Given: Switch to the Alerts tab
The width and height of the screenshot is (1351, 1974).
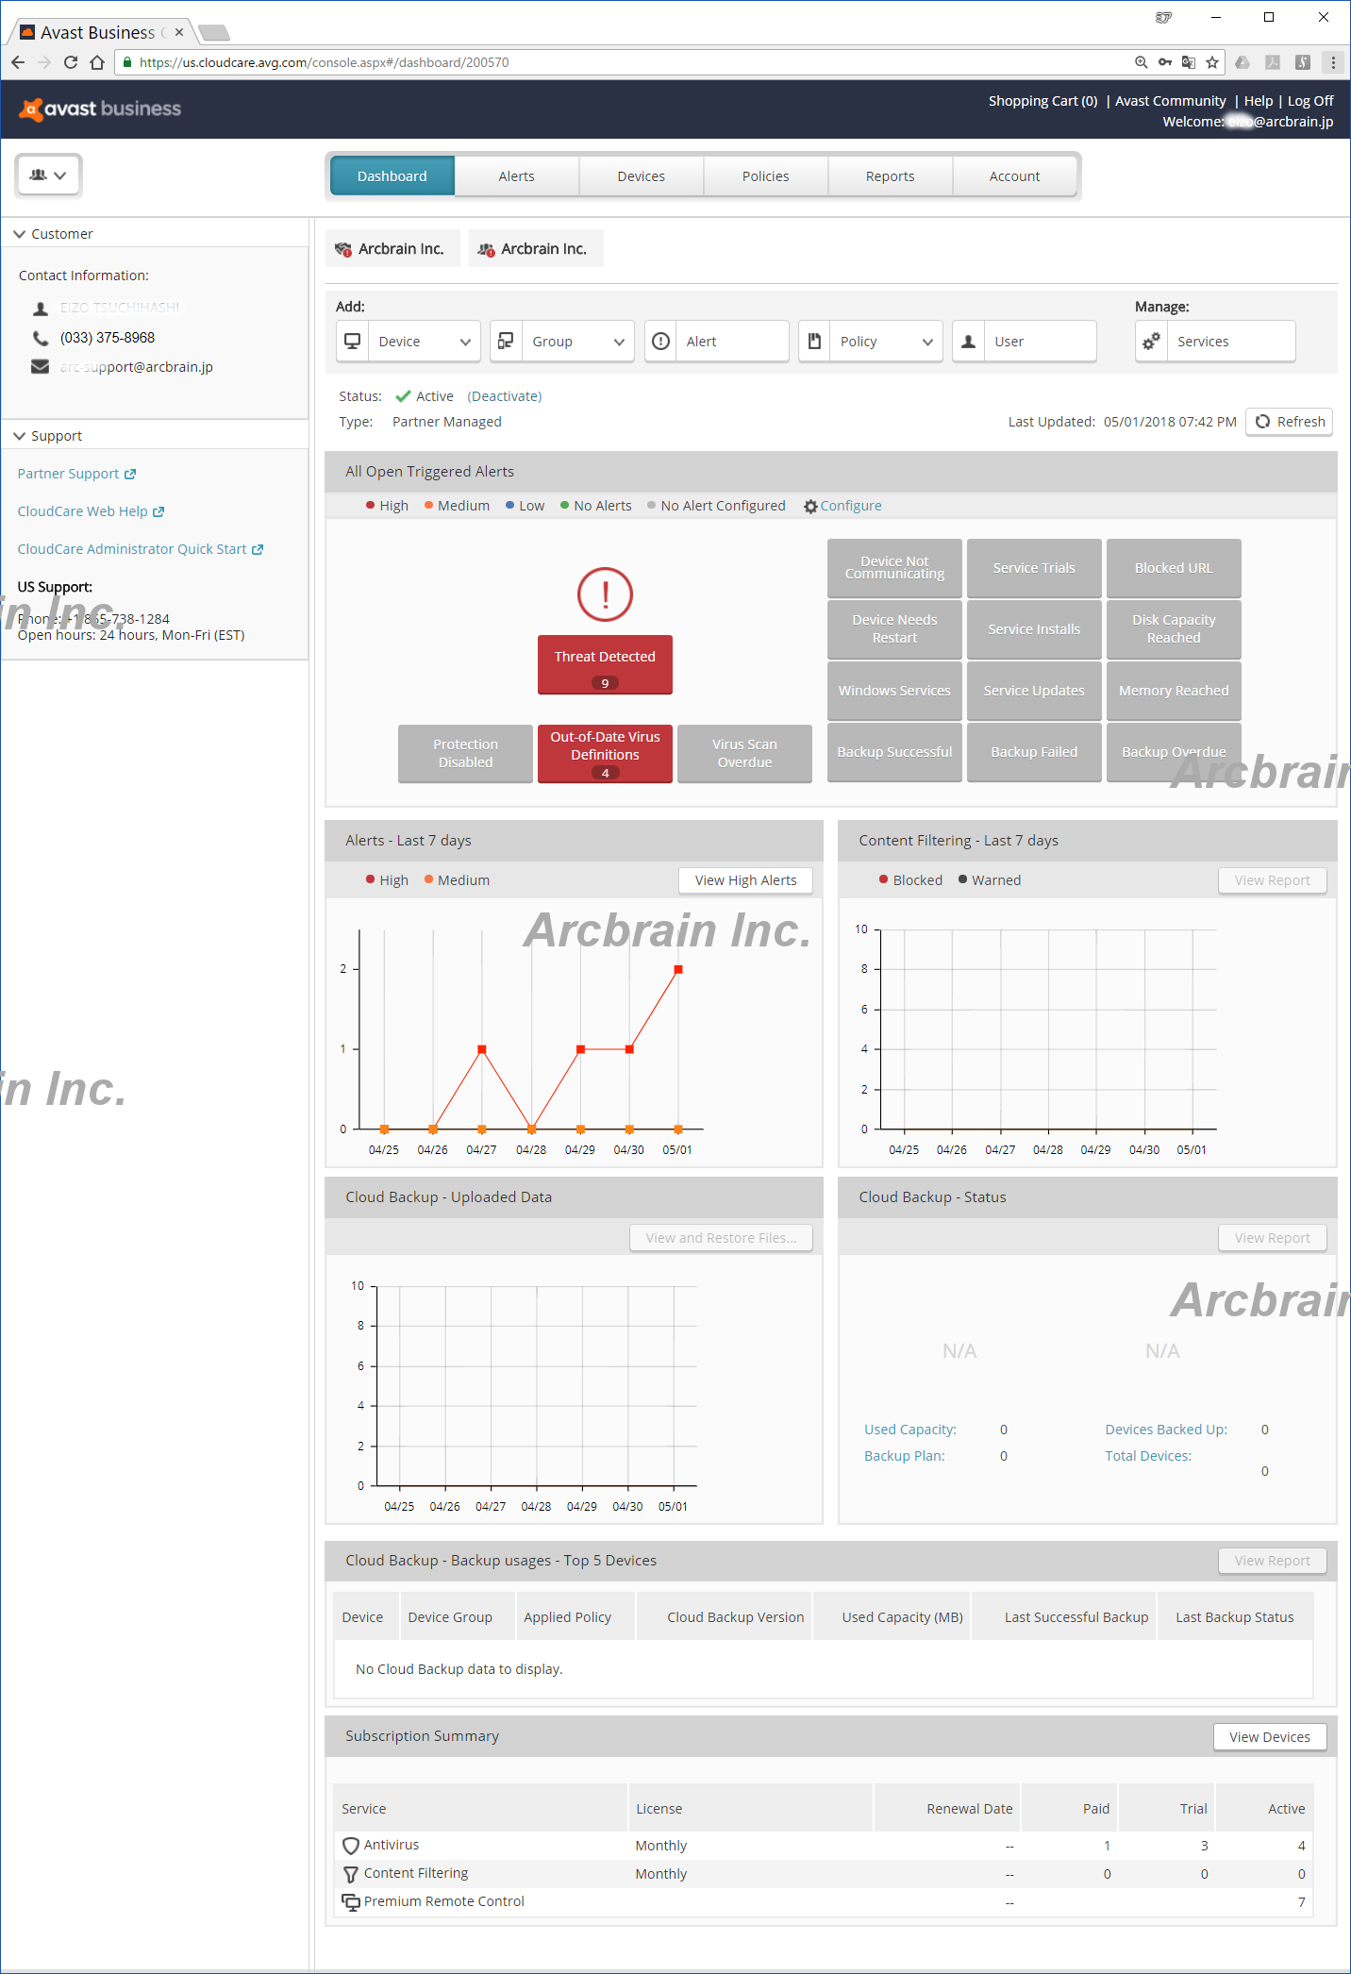Looking at the screenshot, I should [x=517, y=176].
